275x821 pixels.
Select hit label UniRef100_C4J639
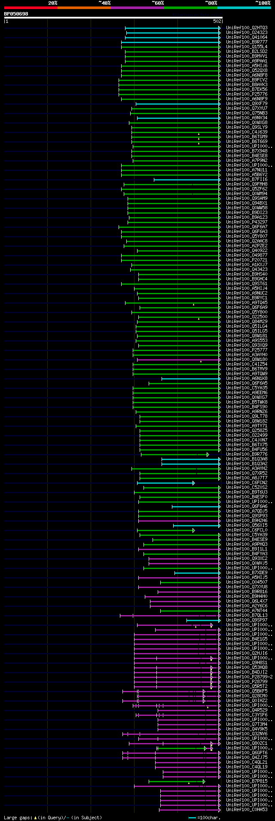(x=247, y=132)
